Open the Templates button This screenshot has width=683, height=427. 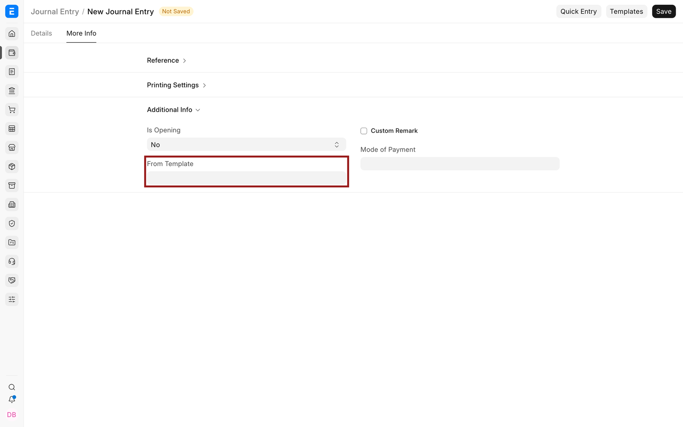click(x=626, y=12)
